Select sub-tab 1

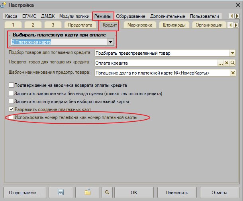click(x=13, y=25)
